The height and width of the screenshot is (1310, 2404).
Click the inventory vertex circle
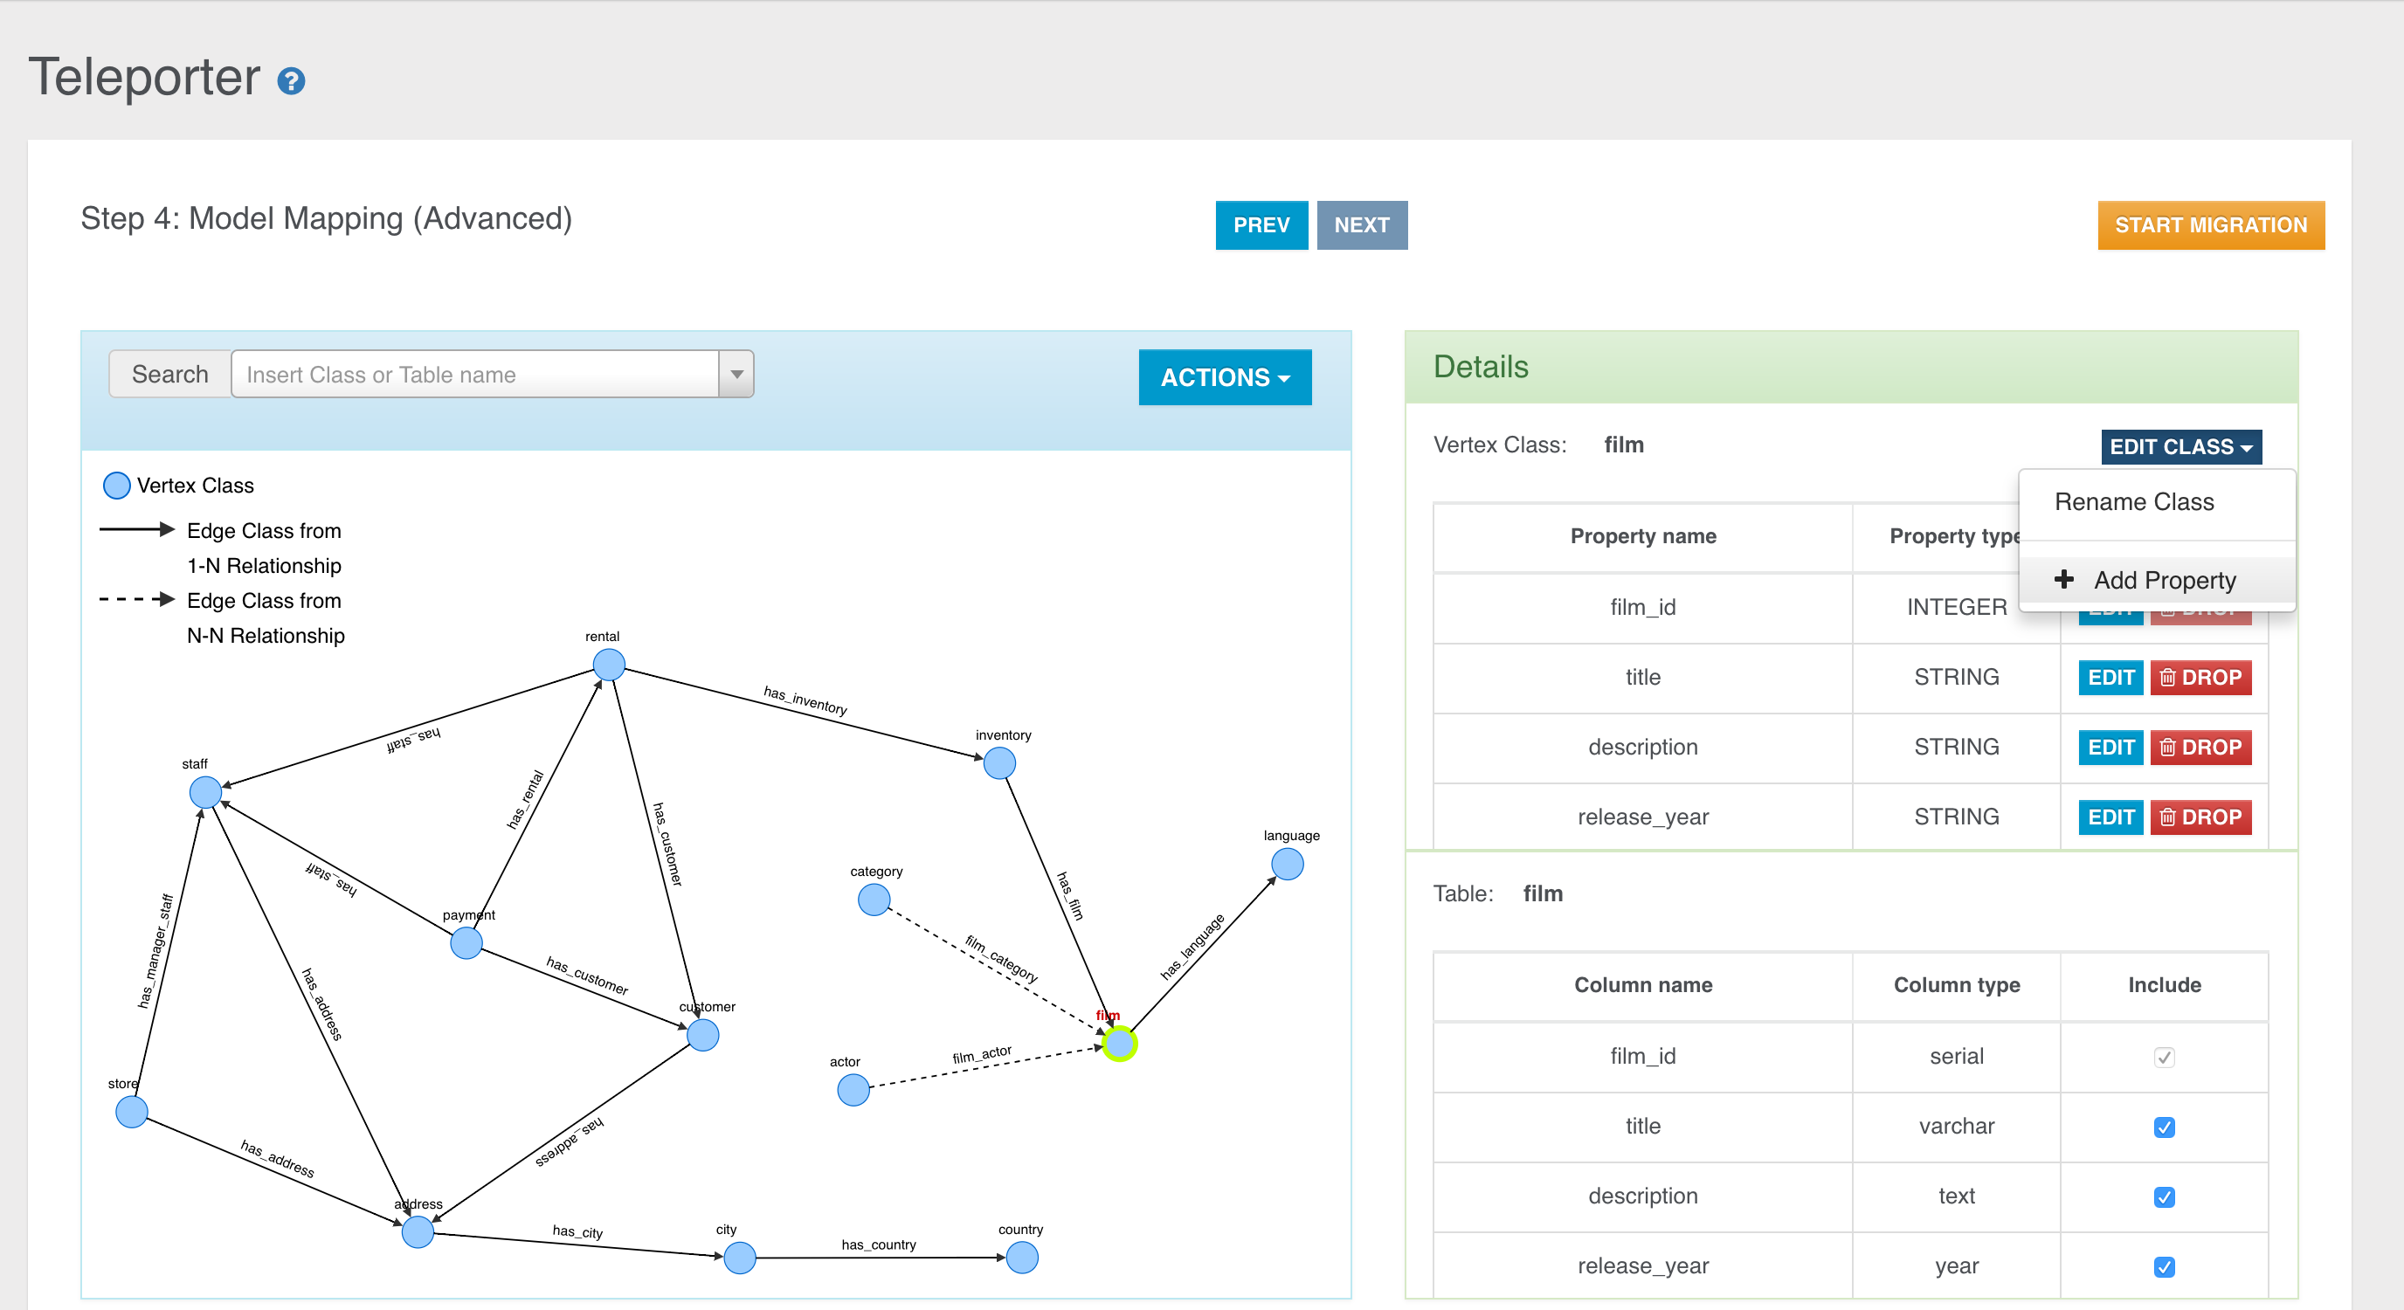click(998, 763)
